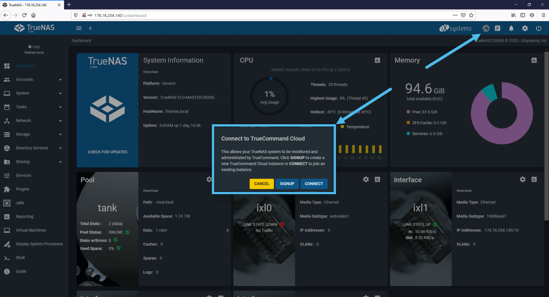Open the ixl1 Interface card settings gear
The width and height of the screenshot is (549, 297).
(523, 179)
